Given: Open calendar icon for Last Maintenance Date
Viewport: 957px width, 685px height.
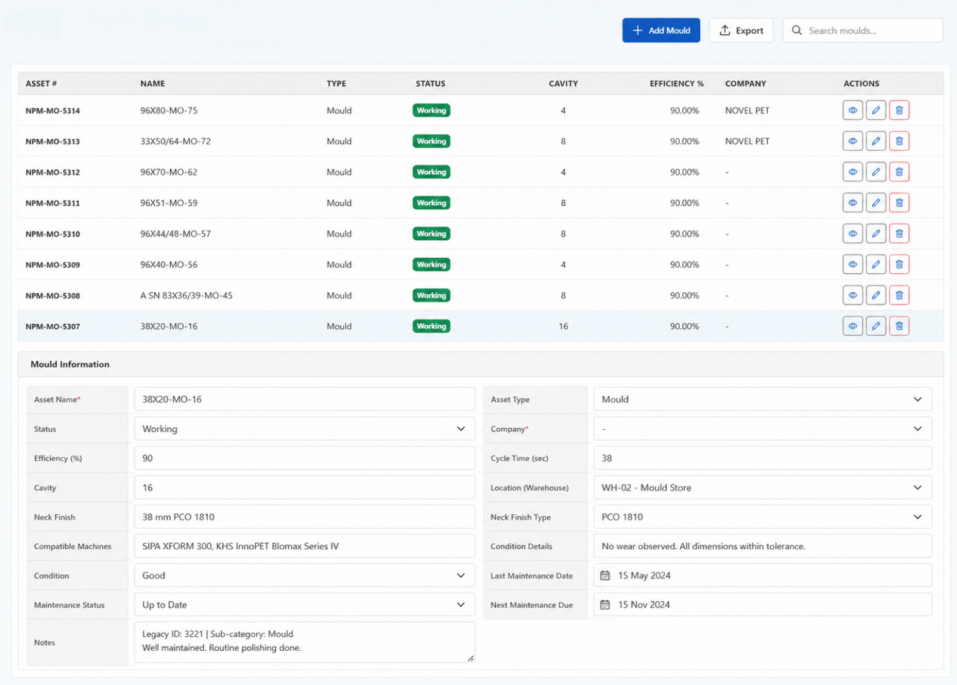Looking at the screenshot, I should [605, 575].
